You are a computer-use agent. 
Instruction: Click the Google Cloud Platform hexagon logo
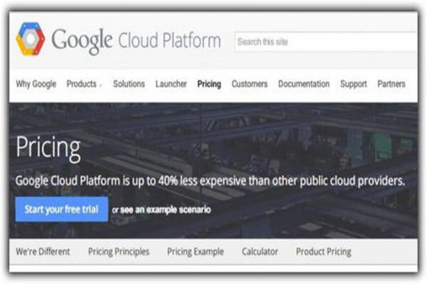pyautogui.click(x=31, y=40)
